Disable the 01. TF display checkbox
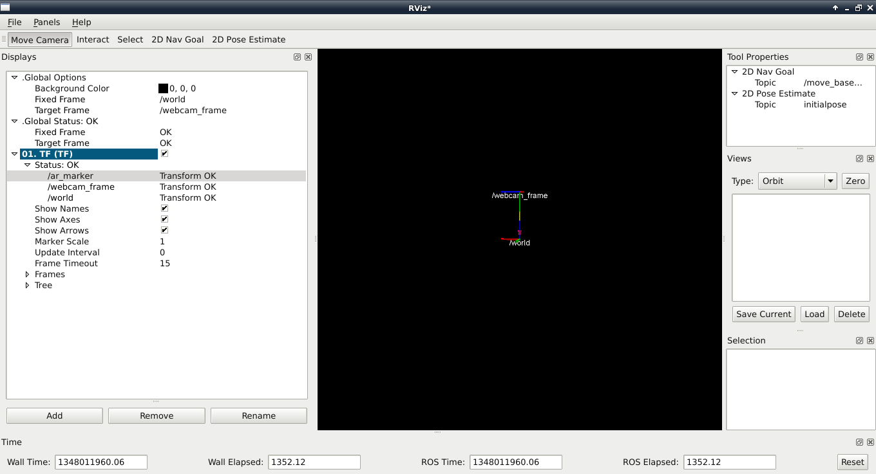 pyautogui.click(x=164, y=154)
